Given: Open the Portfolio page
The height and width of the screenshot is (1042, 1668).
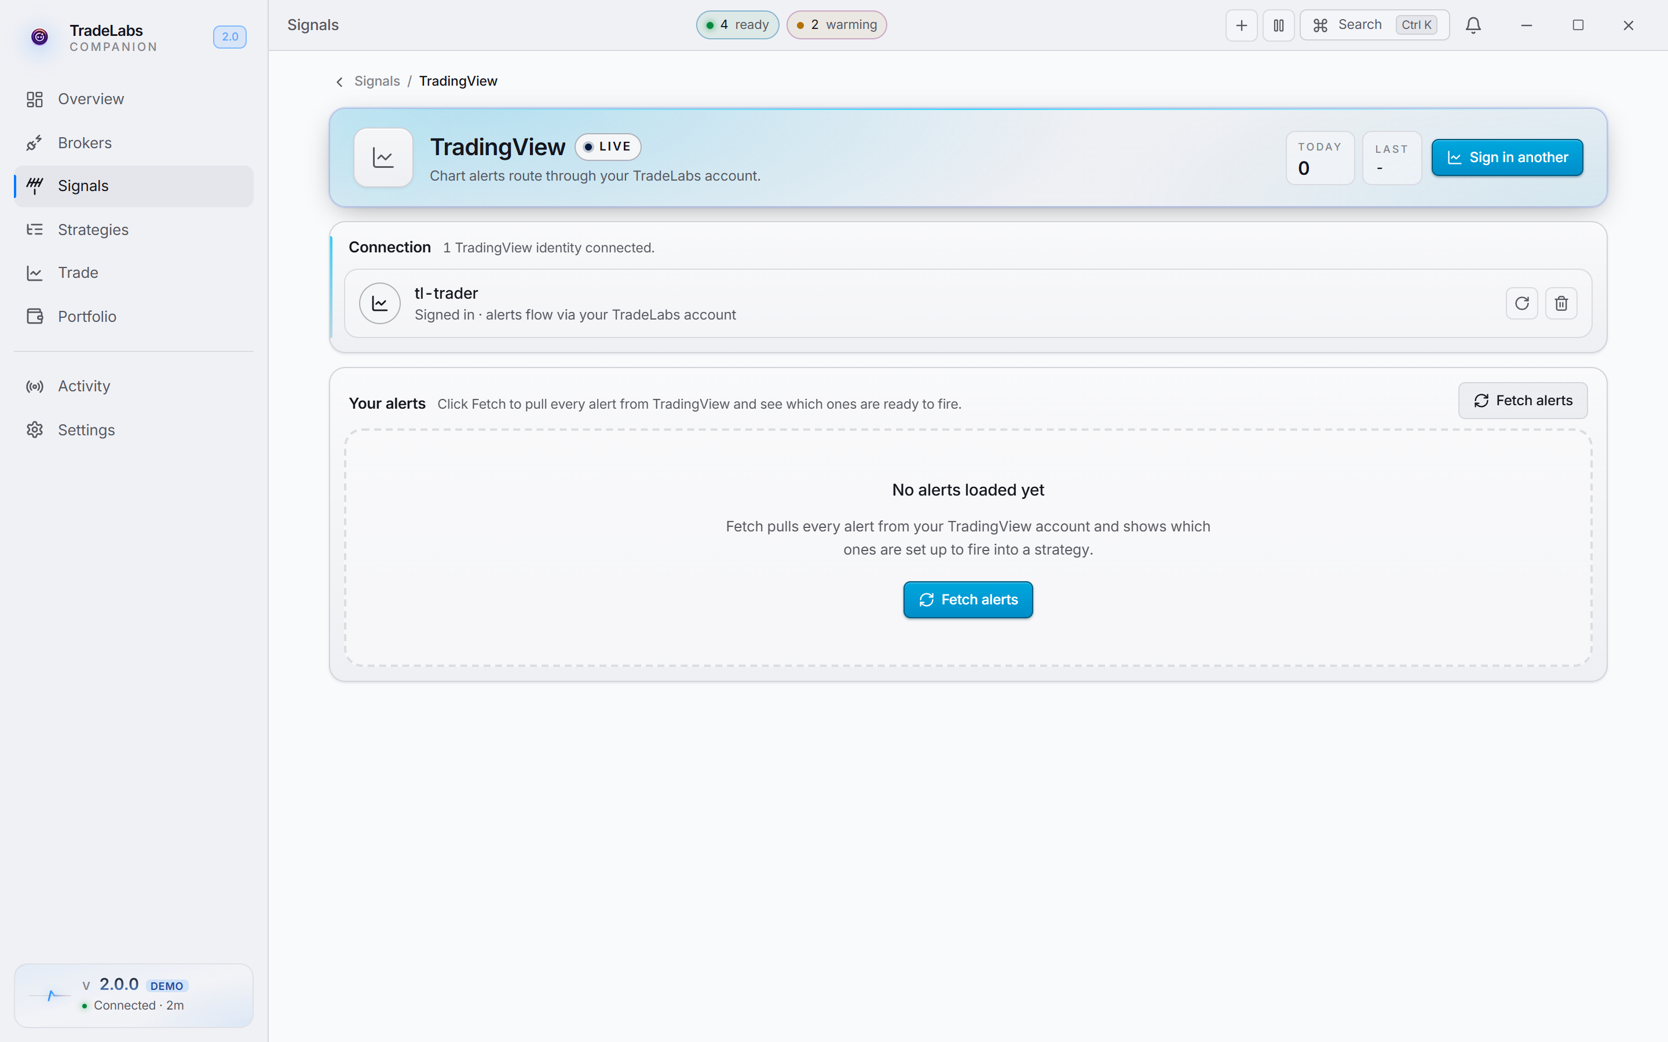Looking at the screenshot, I should click(134, 316).
